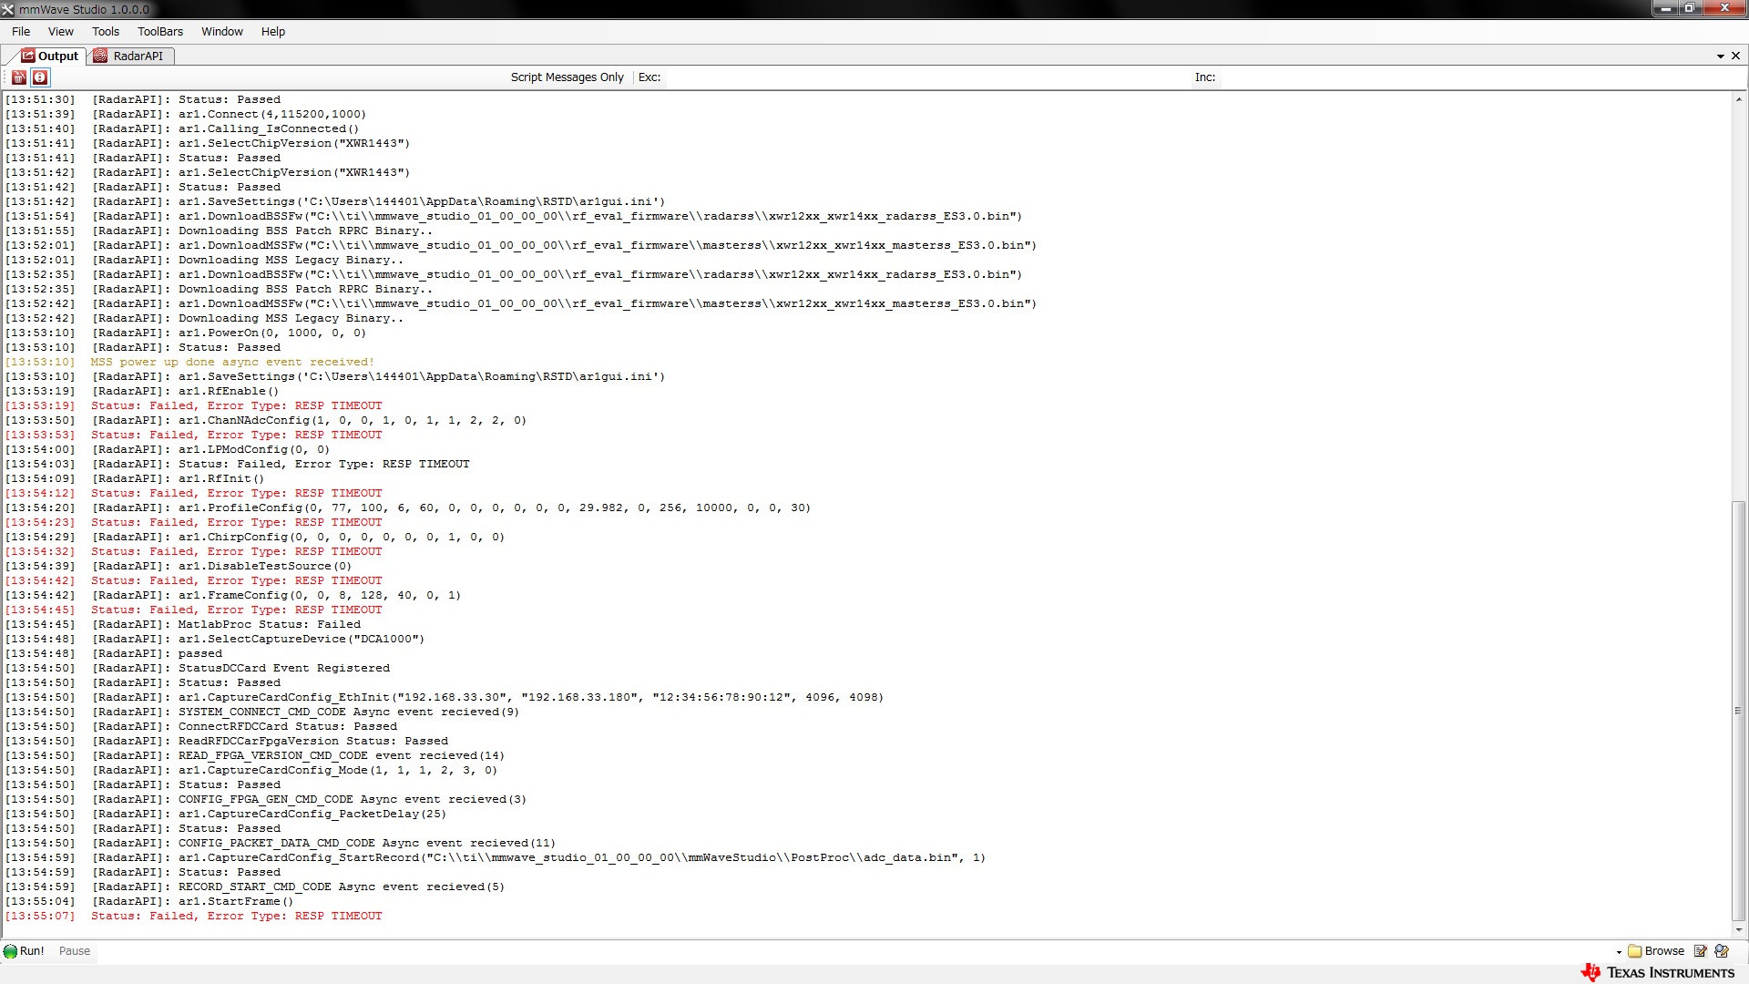Viewport: 1749px width, 984px height.
Task: Expand the script path dropdown arrow
Action: point(1619,952)
